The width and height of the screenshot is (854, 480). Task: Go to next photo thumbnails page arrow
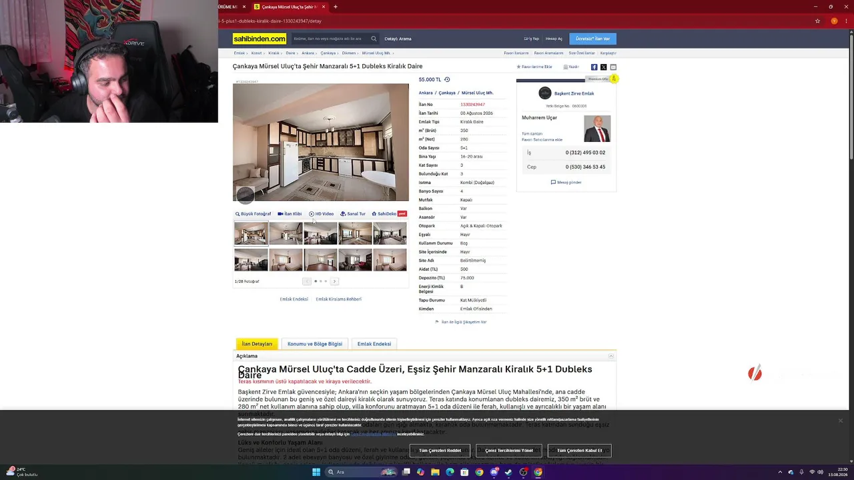pyautogui.click(x=334, y=281)
